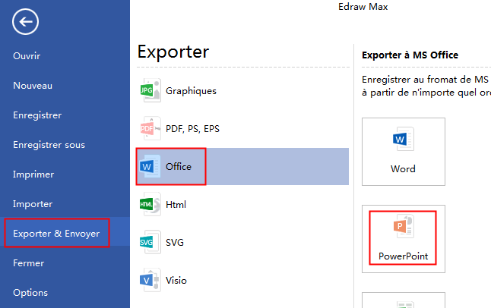The image size is (491, 308).
Task: Export using the PowerPoint button label
Action: [403, 256]
